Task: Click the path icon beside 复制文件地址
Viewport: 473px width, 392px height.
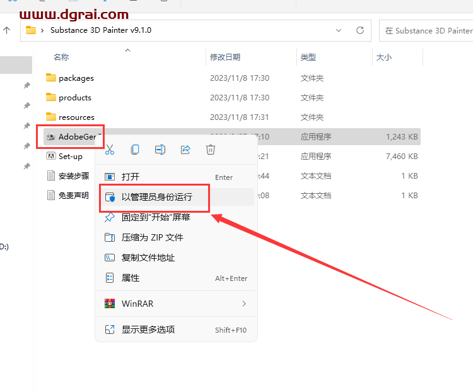Action: point(110,258)
